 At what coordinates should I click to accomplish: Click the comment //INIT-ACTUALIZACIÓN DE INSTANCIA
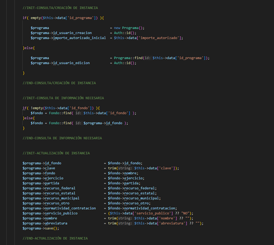pyautogui.click(x=56, y=153)
